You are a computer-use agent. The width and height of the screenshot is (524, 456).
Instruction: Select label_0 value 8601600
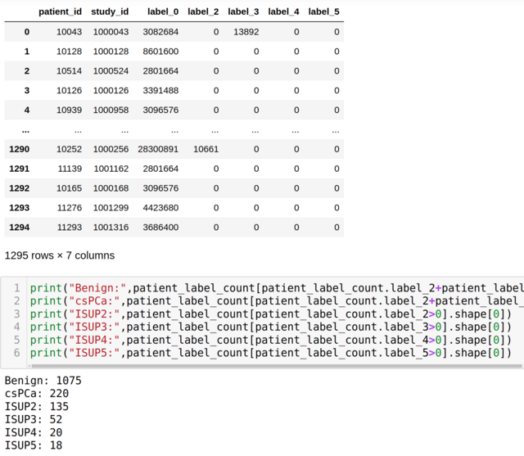tap(160, 52)
